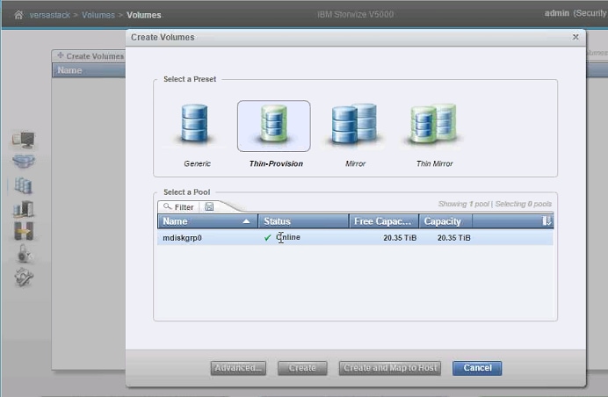The height and width of the screenshot is (397, 608).
Task: Close the Create Volumes dialog
Action: 575,37
